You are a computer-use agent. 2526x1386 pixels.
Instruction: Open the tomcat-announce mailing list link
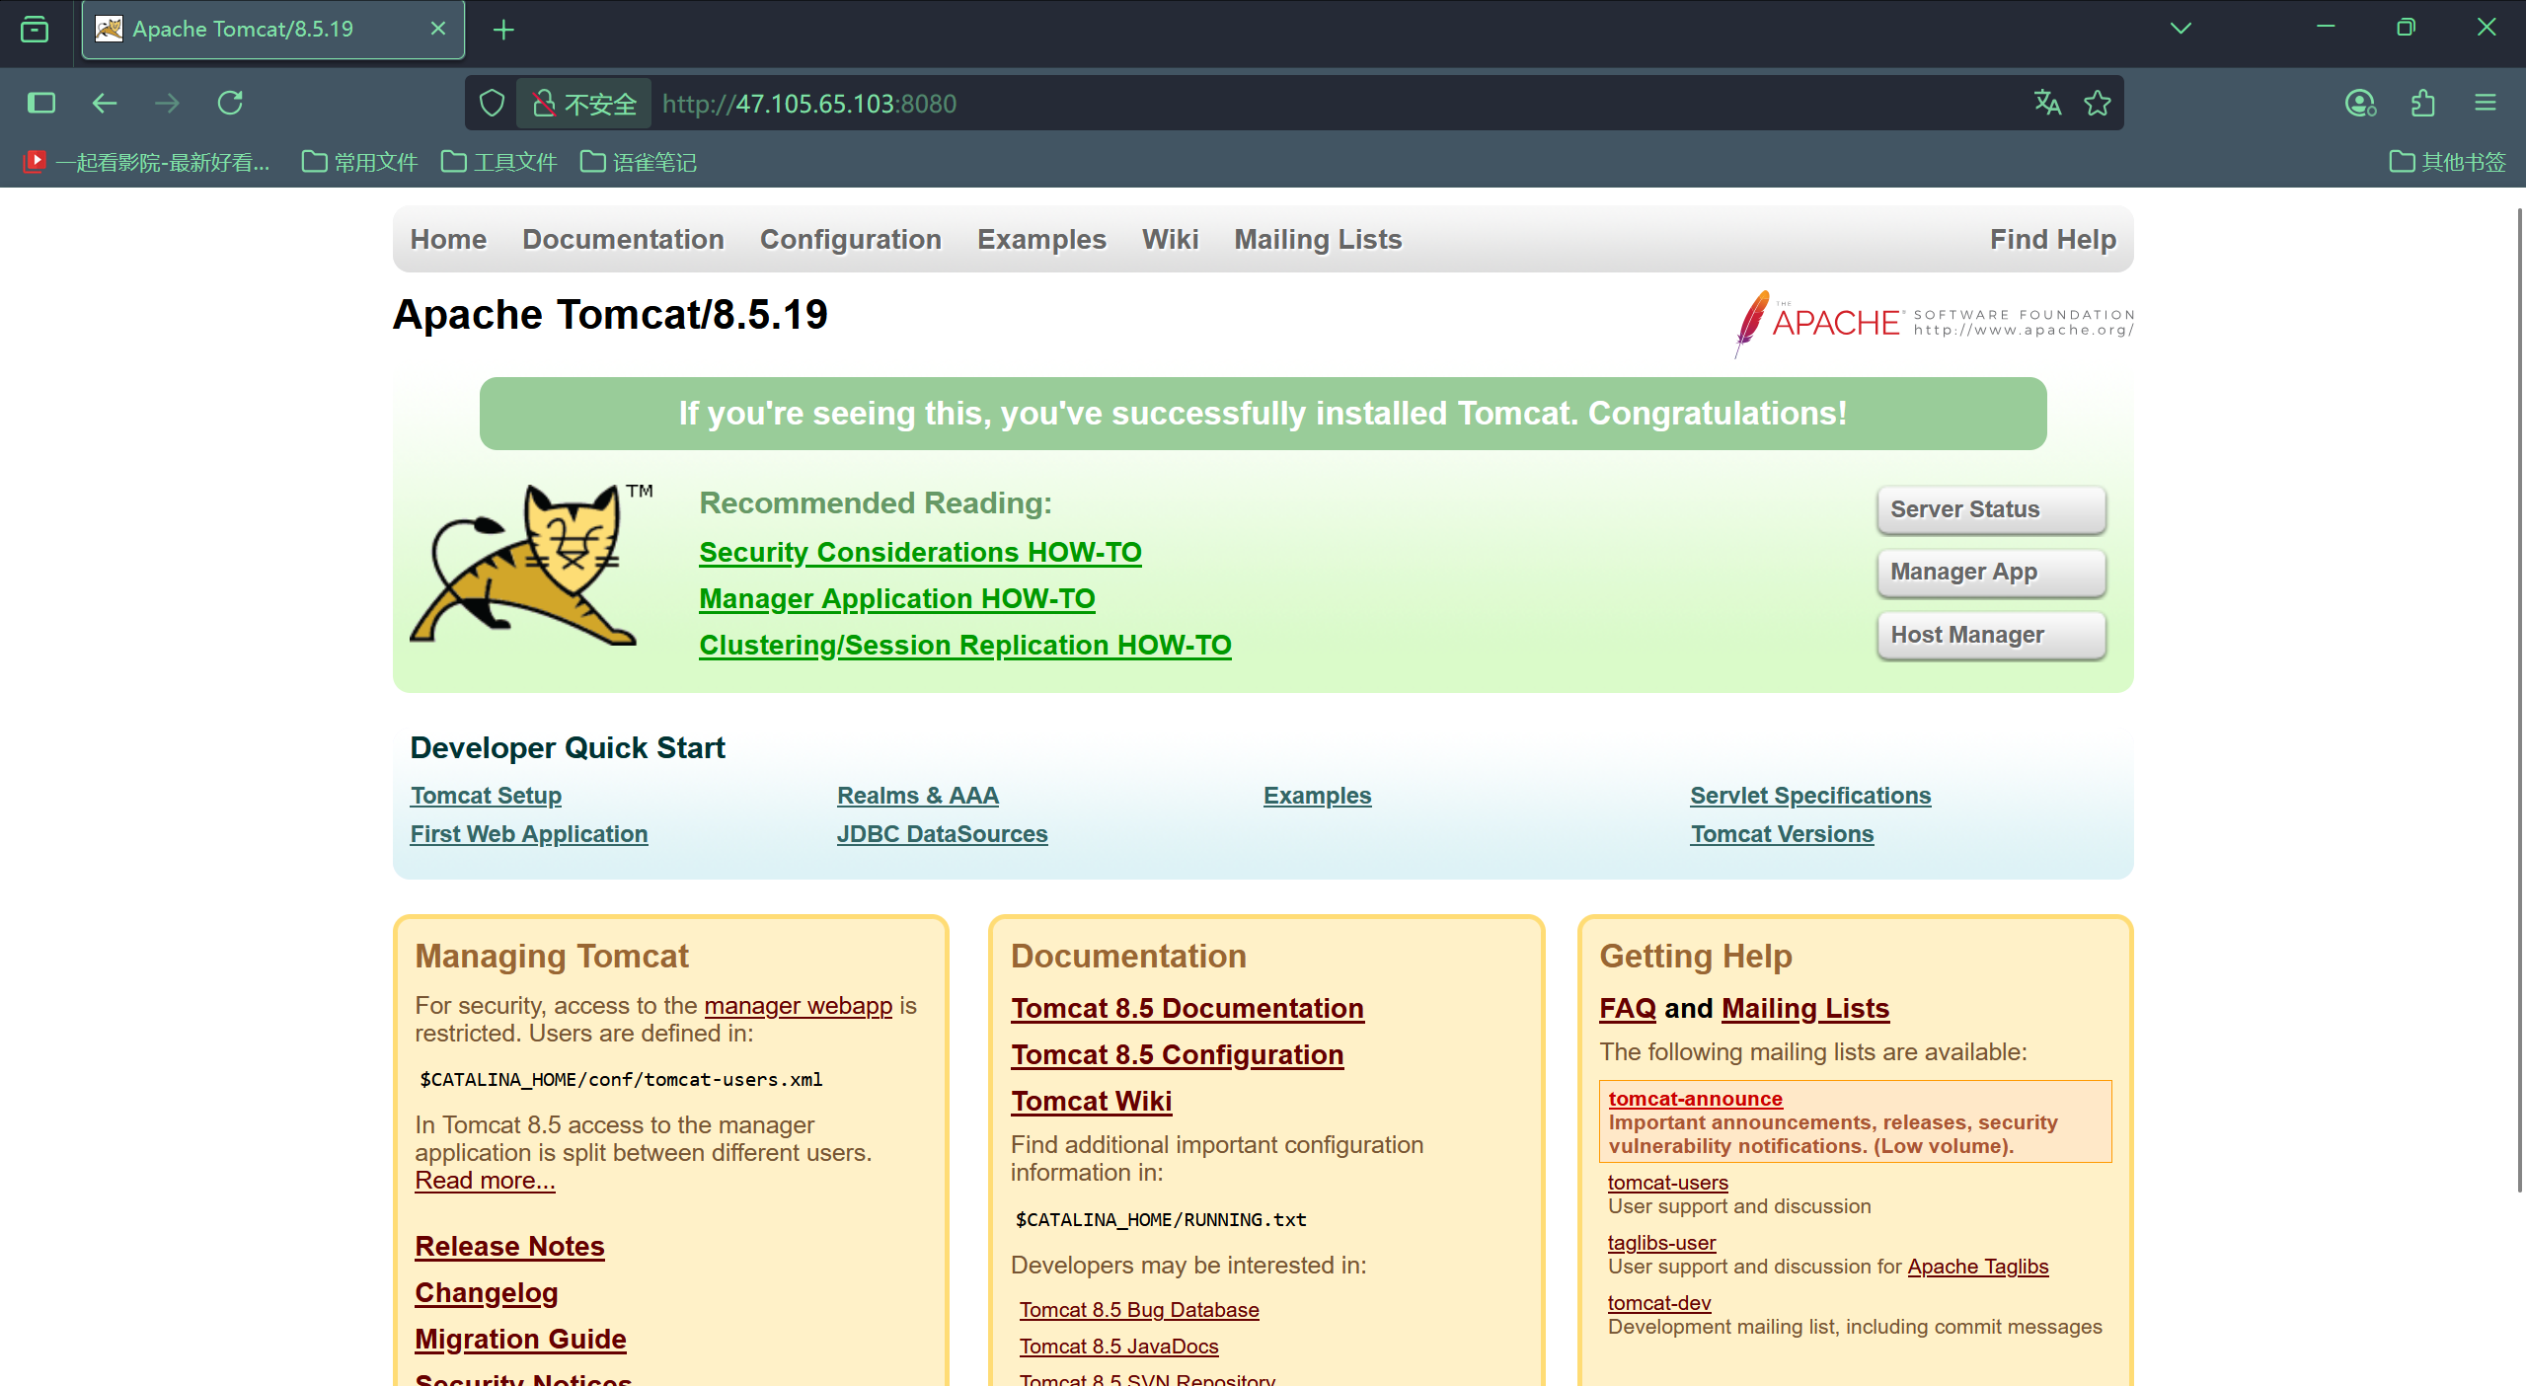[1695, 1098]
